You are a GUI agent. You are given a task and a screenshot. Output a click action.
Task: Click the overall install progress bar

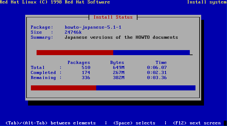coord(113,88)
